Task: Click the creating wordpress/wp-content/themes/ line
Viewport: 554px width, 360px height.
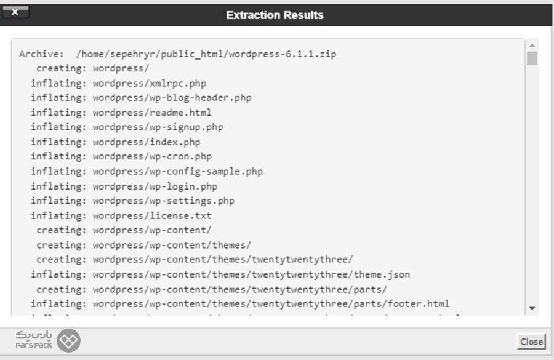Action: pos(144,245)
